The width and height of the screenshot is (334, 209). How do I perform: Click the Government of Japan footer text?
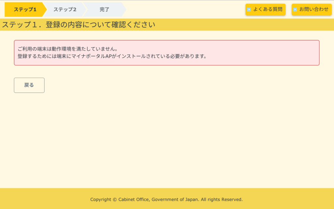pyautogui.click(x=175, y=200)
